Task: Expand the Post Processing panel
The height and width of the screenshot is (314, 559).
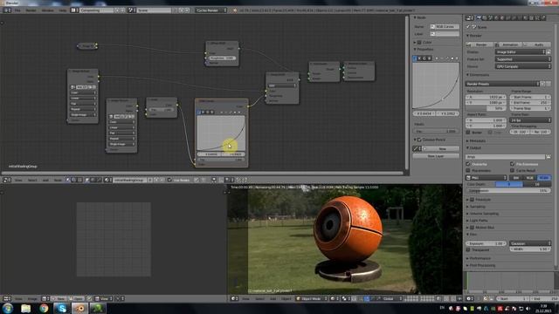Action: click(482, 265)
